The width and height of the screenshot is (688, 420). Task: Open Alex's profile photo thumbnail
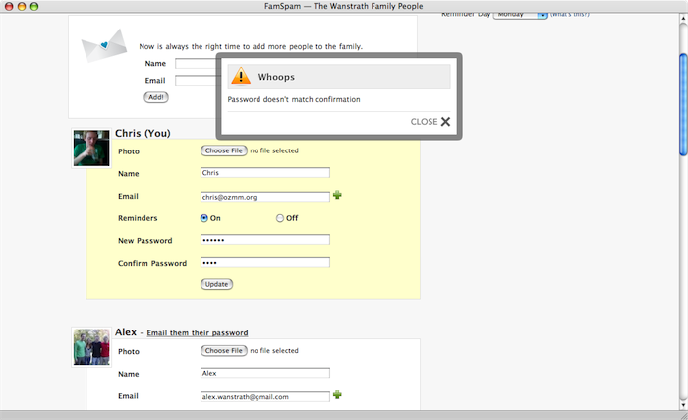point(91,347)
